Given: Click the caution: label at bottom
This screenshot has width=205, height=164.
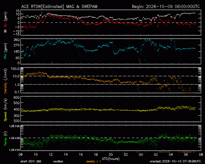Looking at the screenshot, I should click(x=58, y=161).
